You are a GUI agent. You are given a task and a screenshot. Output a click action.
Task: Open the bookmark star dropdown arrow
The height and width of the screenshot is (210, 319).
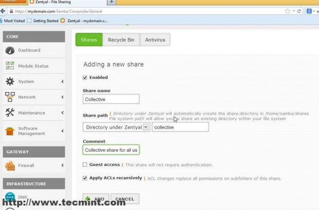pyautogui.click(x=294, y=11)
